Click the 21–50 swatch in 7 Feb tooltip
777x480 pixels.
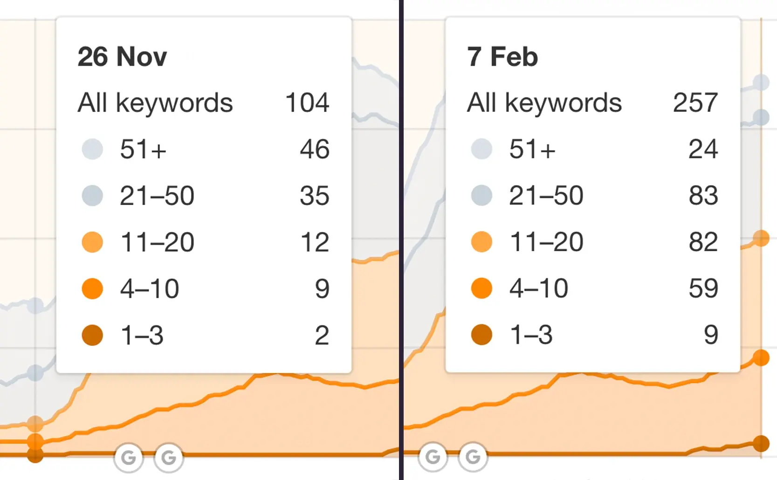click(x=481, y=195)
